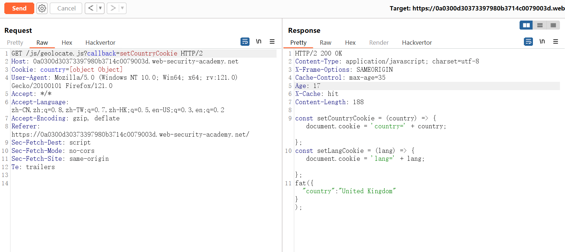This screenshot has height=252, width=565.
Task: Open the Response Hackvertor tab
Action: pyautogui.click(x=417, y=43)
